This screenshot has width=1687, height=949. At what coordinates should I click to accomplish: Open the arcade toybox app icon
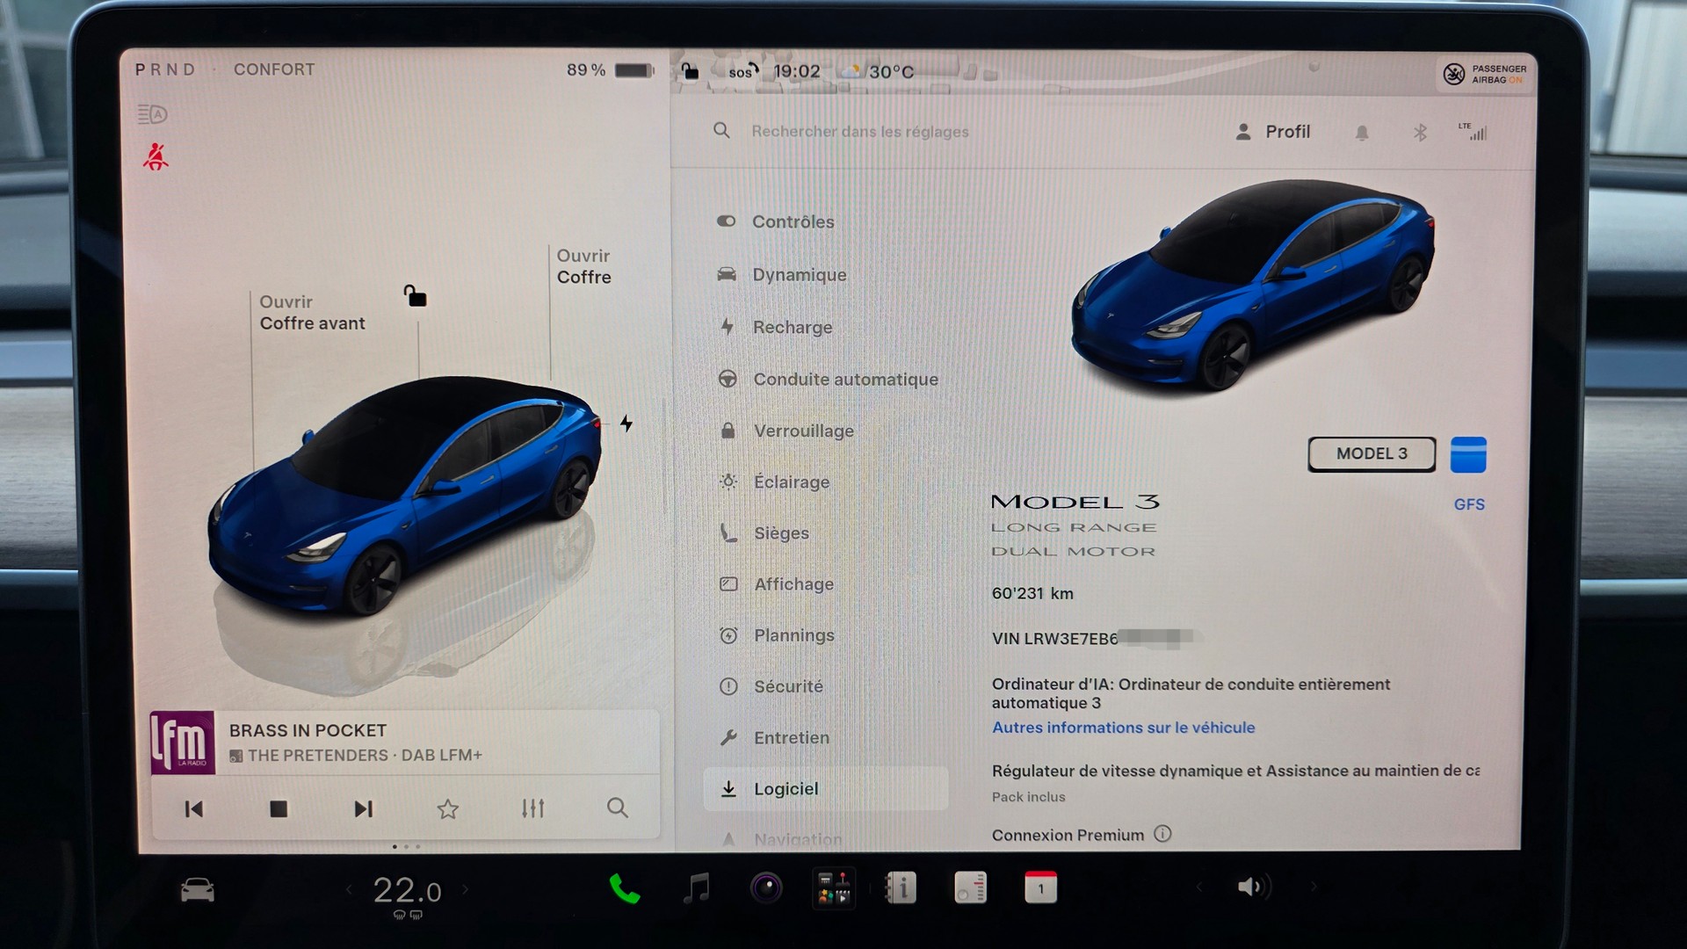(834, 888)
